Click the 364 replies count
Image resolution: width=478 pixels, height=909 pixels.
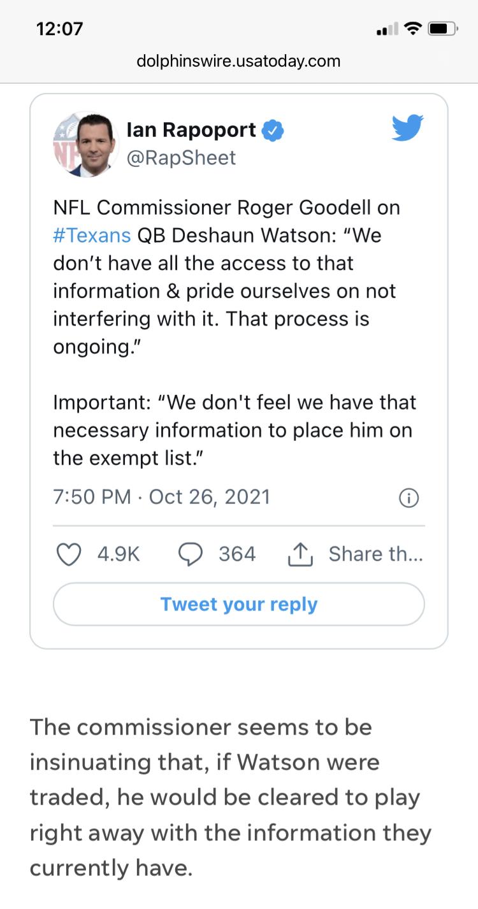click(237, 554)
